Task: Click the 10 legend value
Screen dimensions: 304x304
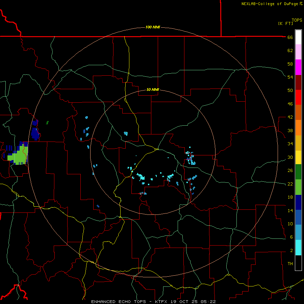Action: click(x=290, y=224)
